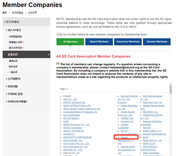Click the 首页 breadcrumb link
This screenshot has width=176, height=156.
(5, 12)
